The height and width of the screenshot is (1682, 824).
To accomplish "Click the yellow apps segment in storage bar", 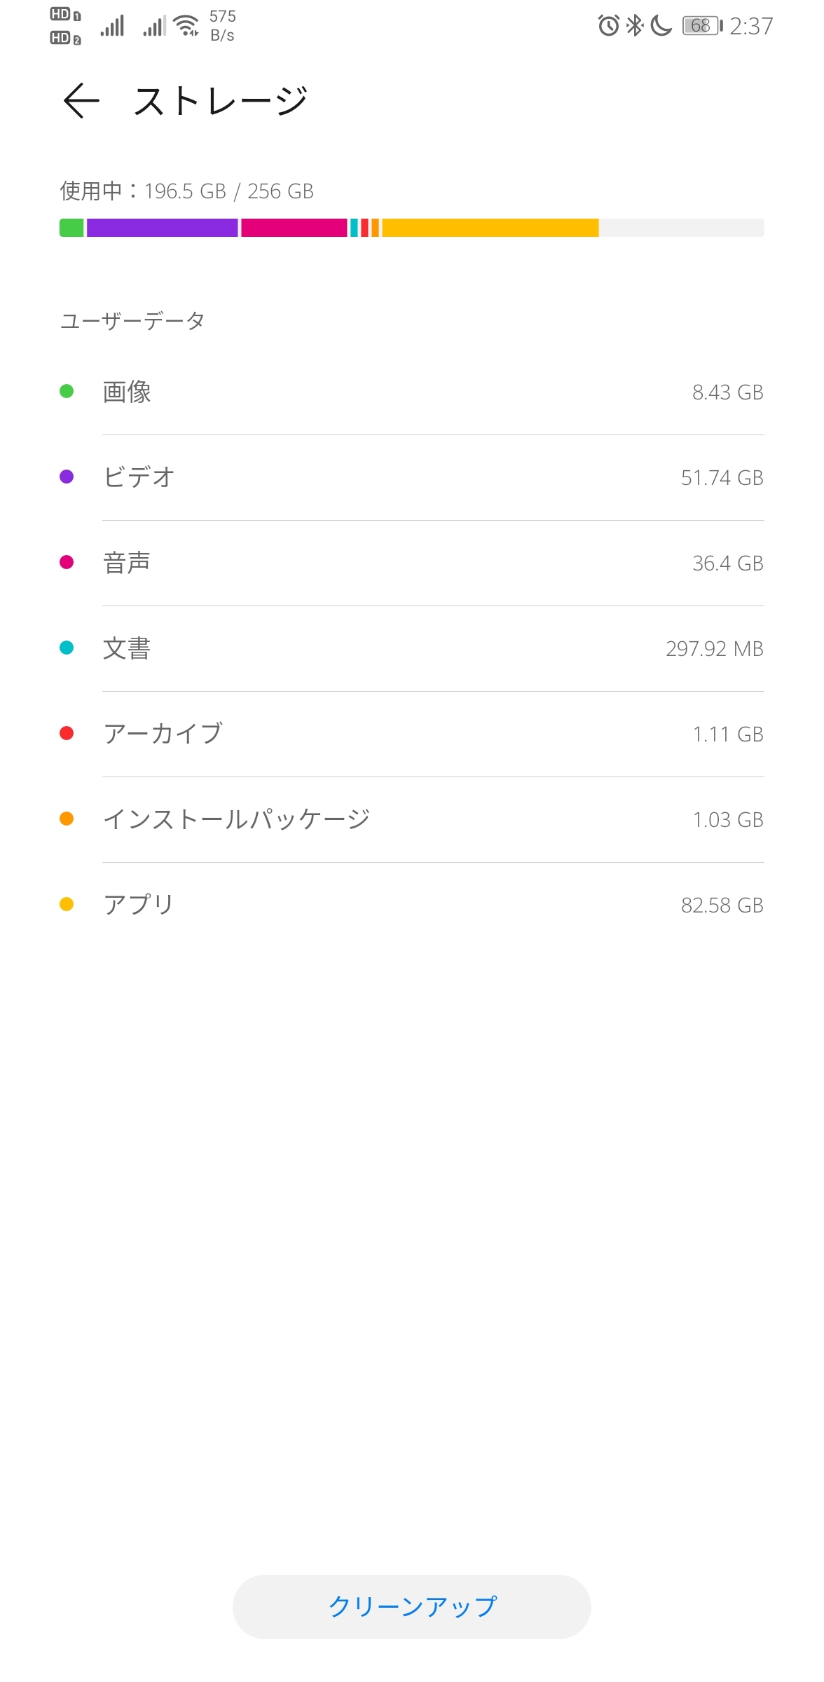I will click(x=490, y=228).
